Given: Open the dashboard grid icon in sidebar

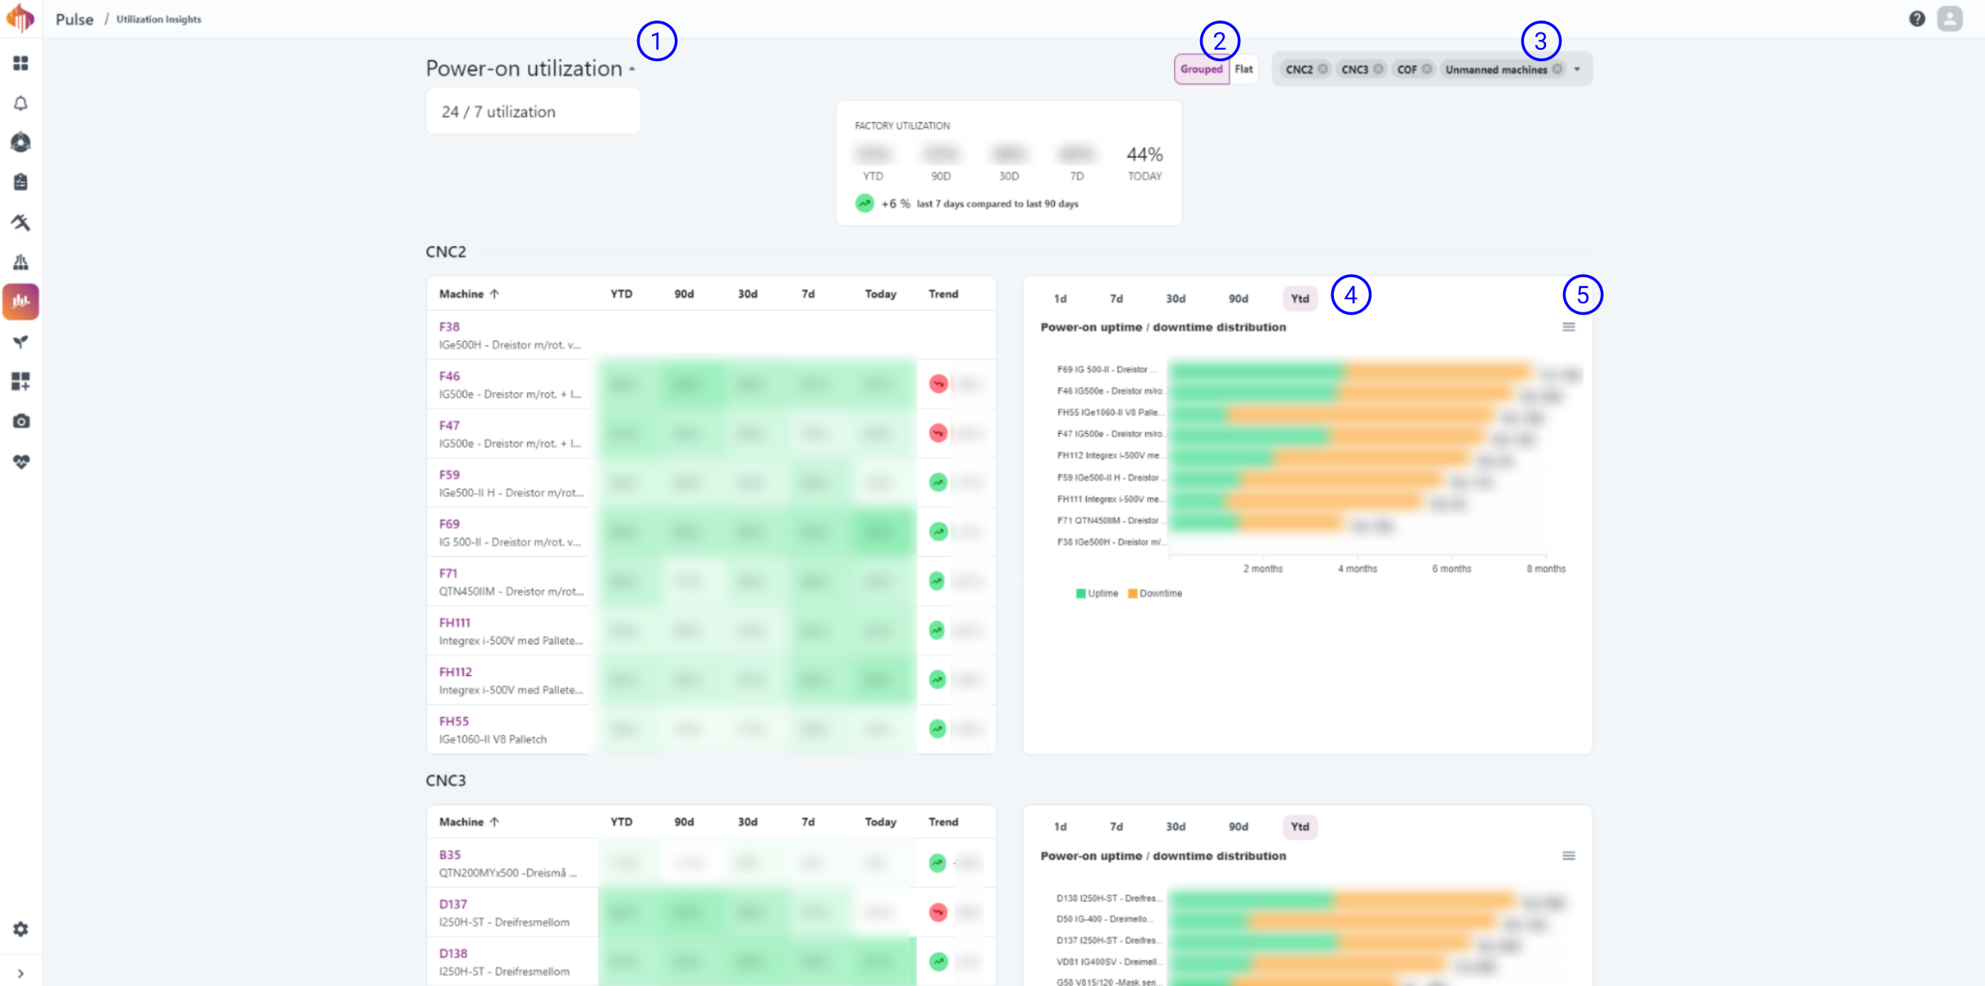Looking at the screenshot, I should pyautogui.click(x=20, y=63).
